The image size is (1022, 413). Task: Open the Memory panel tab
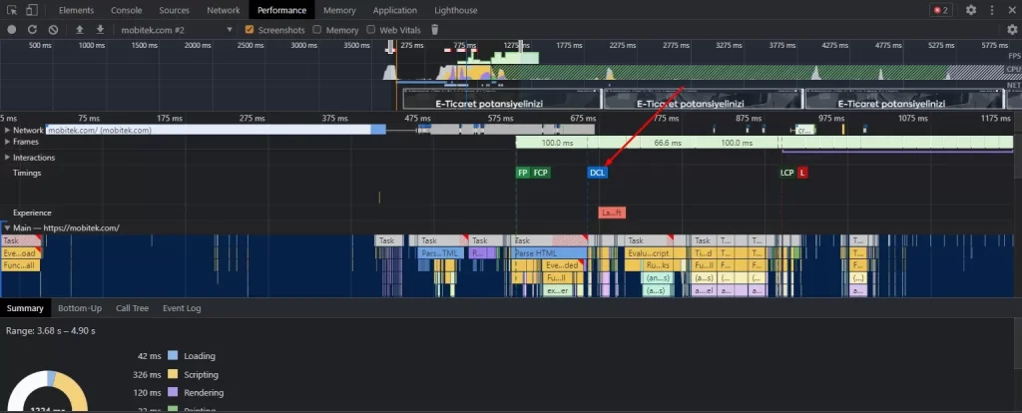click(339, 10)
